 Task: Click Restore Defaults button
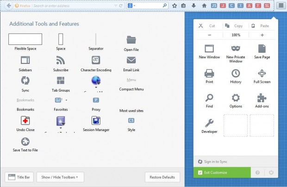coord(162,177)
